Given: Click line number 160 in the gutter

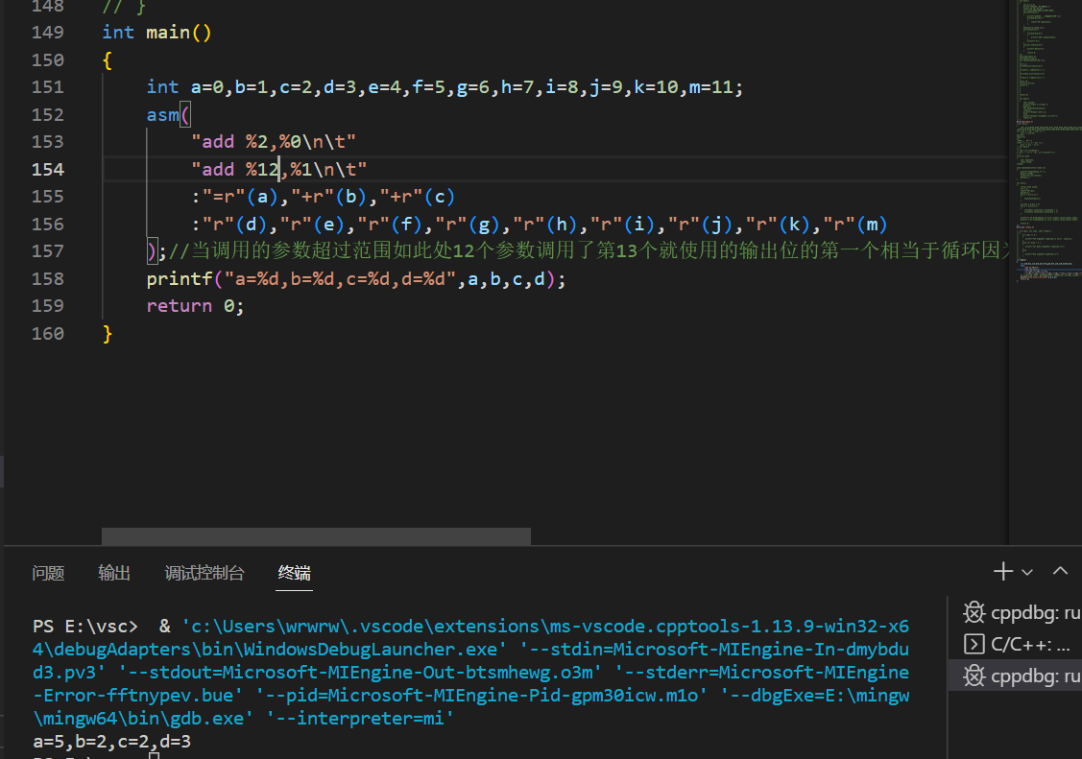Looking at the screenshot, I should [x=48, y=334].
